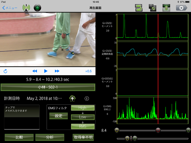Open the 分析 analysis view

[50, 137]
